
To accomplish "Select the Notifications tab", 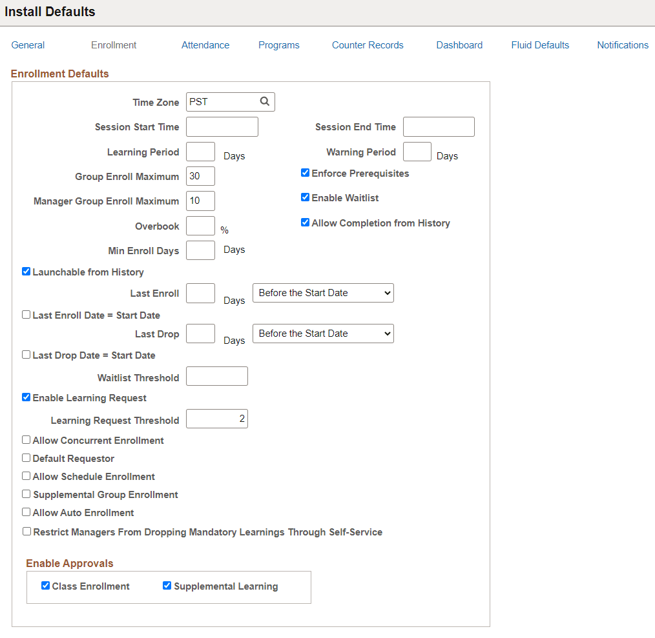I will (622, 45).
